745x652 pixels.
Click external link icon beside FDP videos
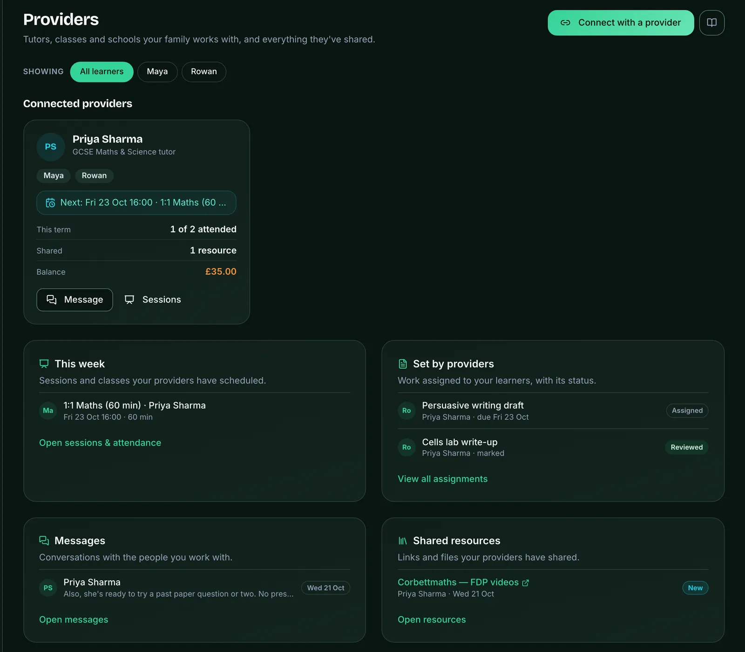[526, 583]
